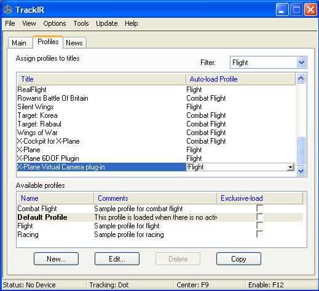The height and width of the screenshot is (291, 319).
Task: Sort titles by the Title column header
Action: [x=101, y=79]
